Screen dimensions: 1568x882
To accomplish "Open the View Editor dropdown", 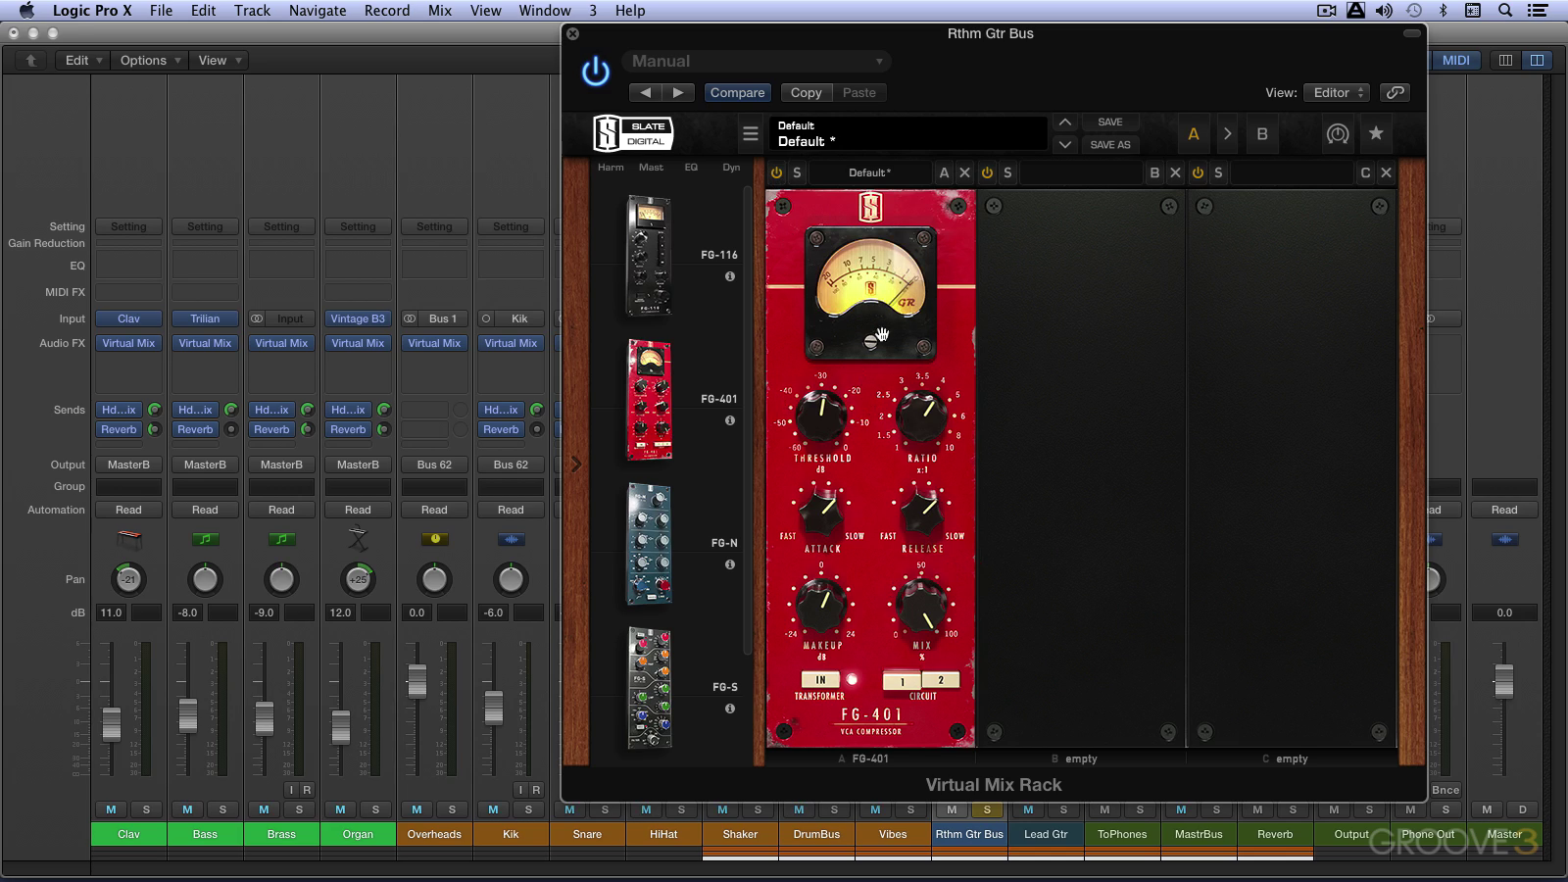I will 1336,92.
